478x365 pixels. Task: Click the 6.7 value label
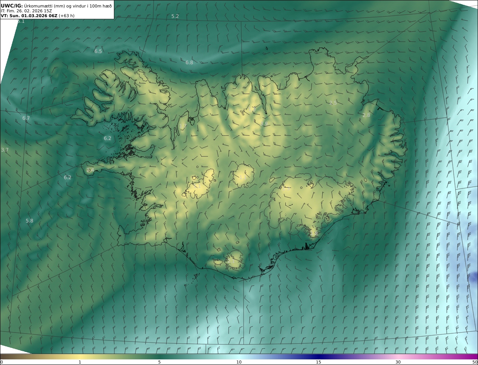point(26,118)
